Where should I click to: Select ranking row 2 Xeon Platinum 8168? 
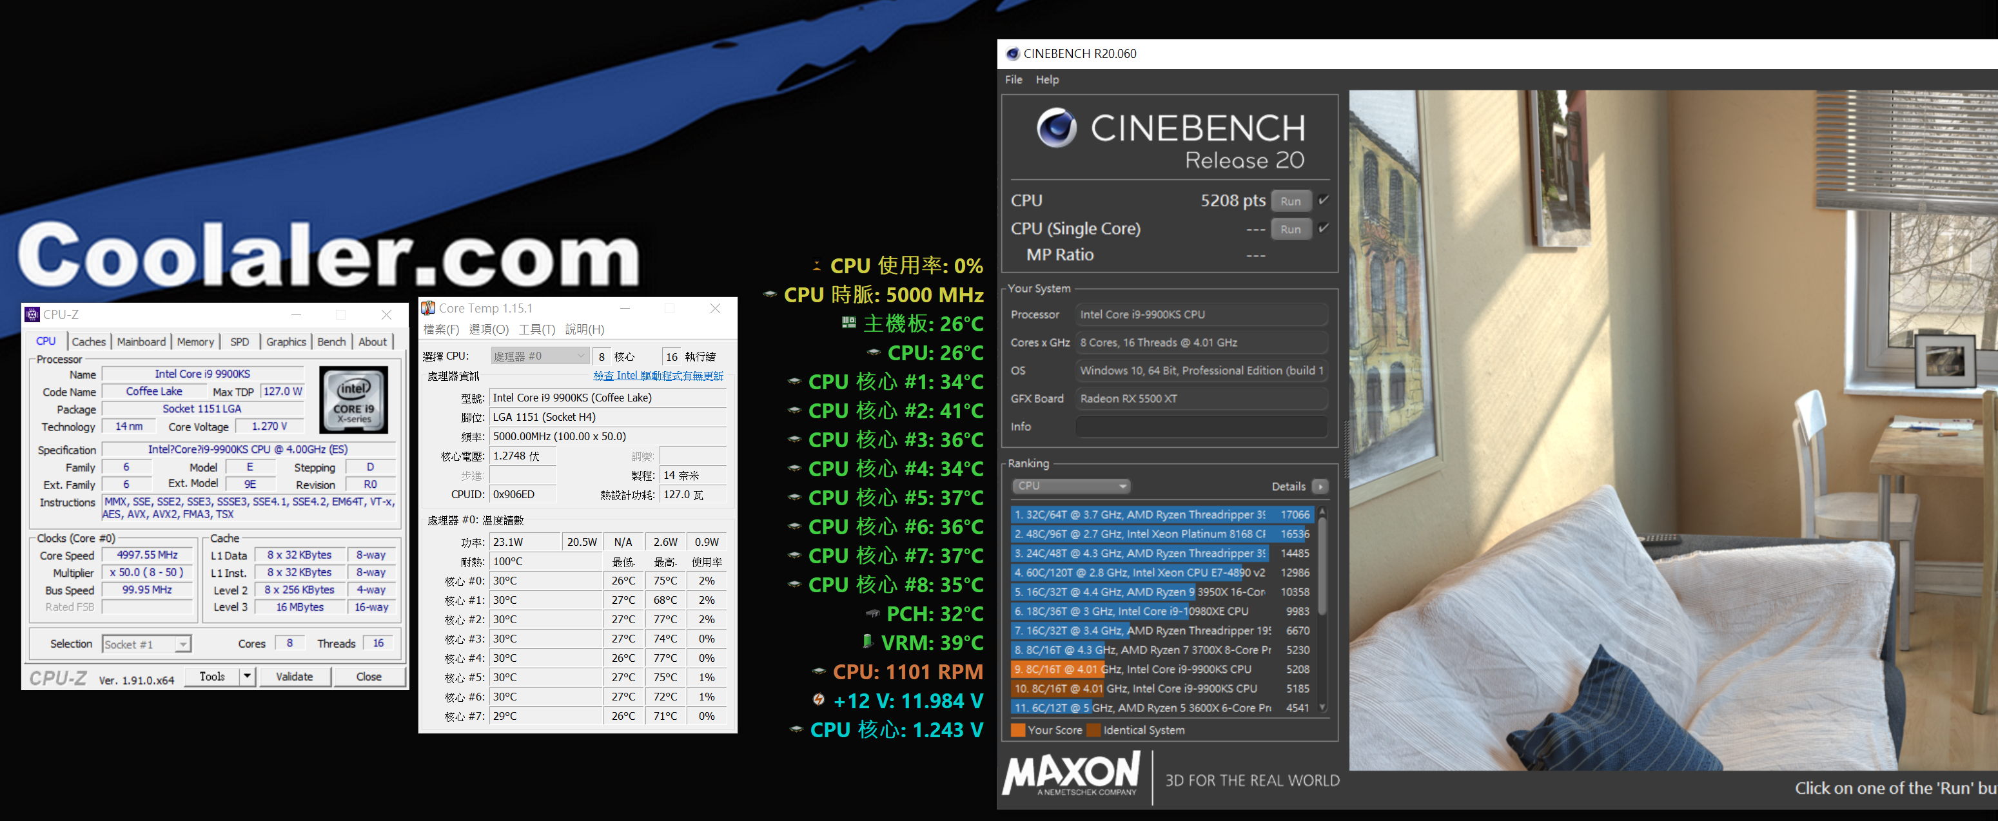tap(1161, 534)
